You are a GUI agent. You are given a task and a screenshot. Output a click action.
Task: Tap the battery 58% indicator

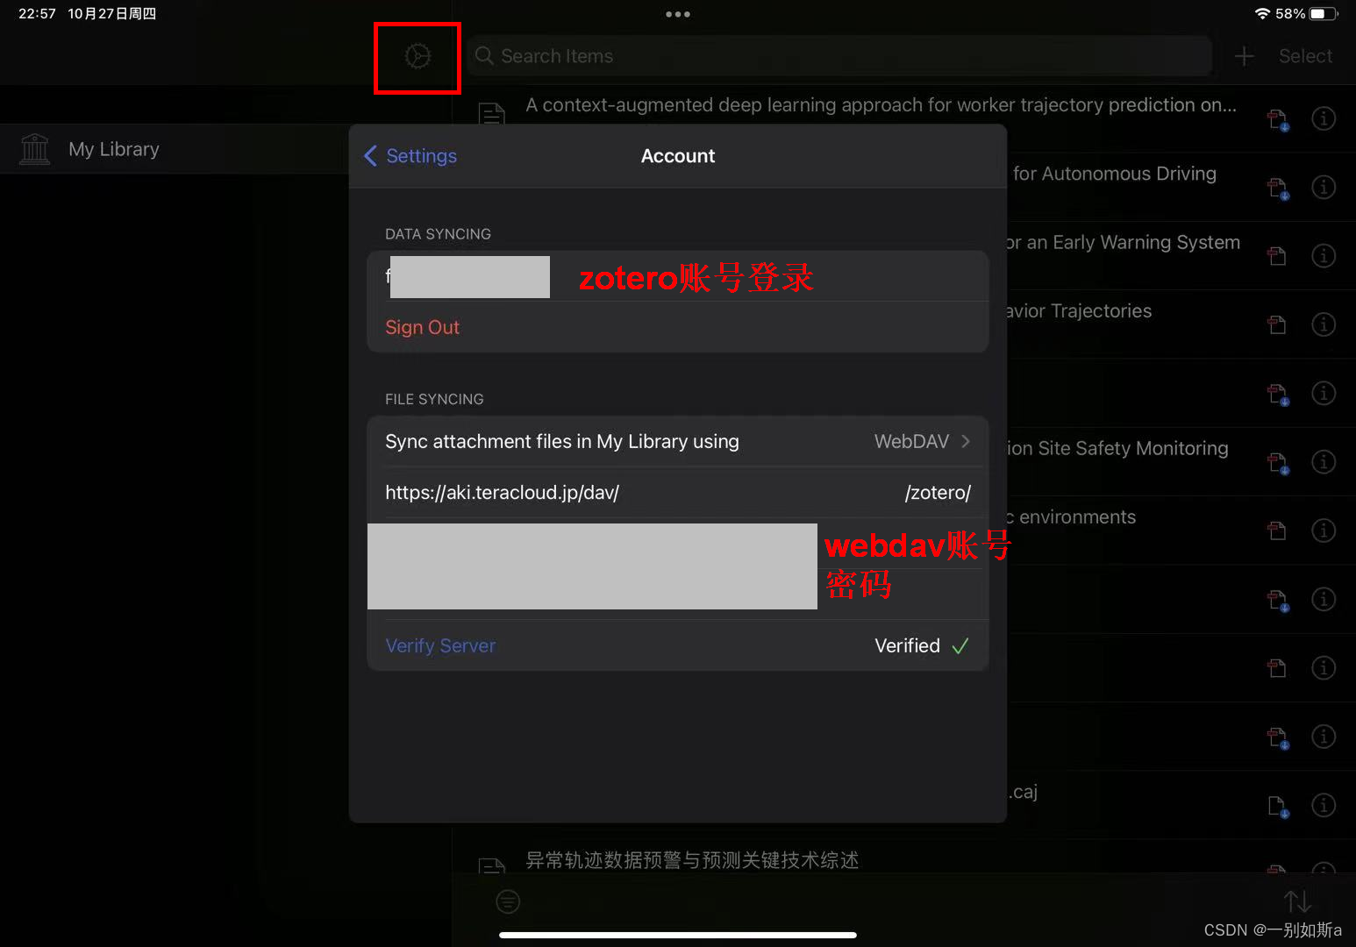point(1307,14)
